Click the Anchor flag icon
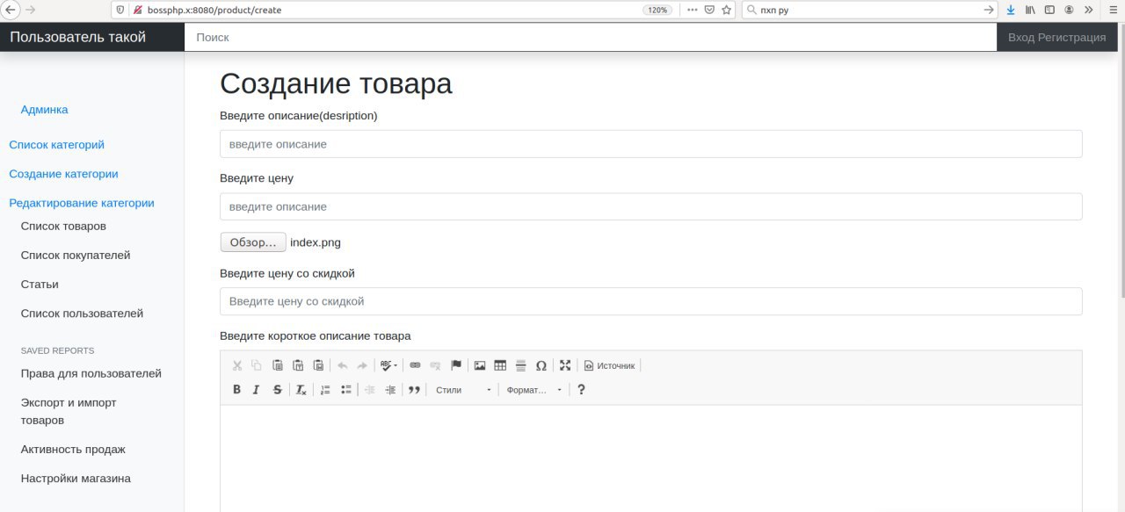This screenshot has height=512, width=1125. click(456, 365)
